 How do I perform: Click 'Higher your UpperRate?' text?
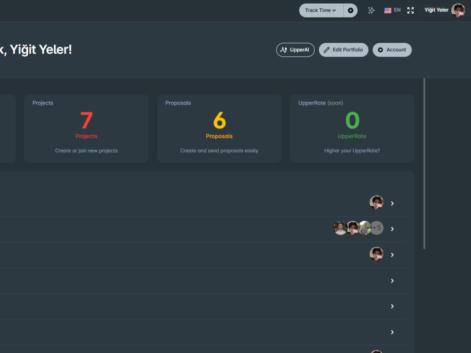point(352,151)
